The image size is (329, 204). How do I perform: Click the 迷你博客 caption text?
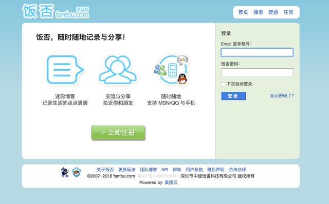[65, 96]
